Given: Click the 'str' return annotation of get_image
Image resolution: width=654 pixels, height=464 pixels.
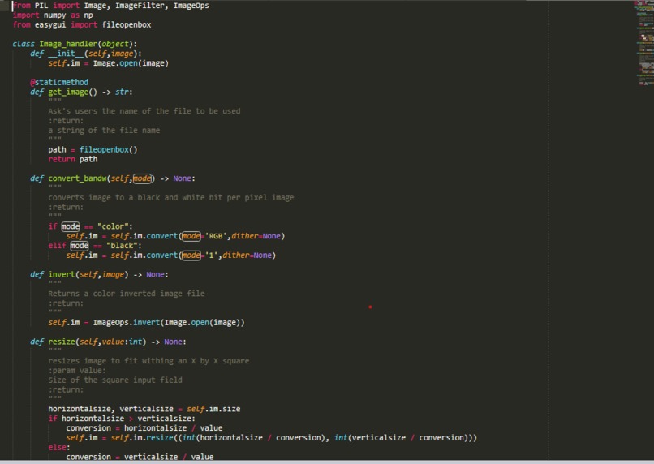Looking at the screenshot, I should coord(122,92).
